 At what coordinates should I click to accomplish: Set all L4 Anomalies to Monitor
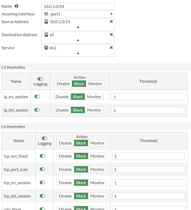pyautogui.click(x=97, y=143)
